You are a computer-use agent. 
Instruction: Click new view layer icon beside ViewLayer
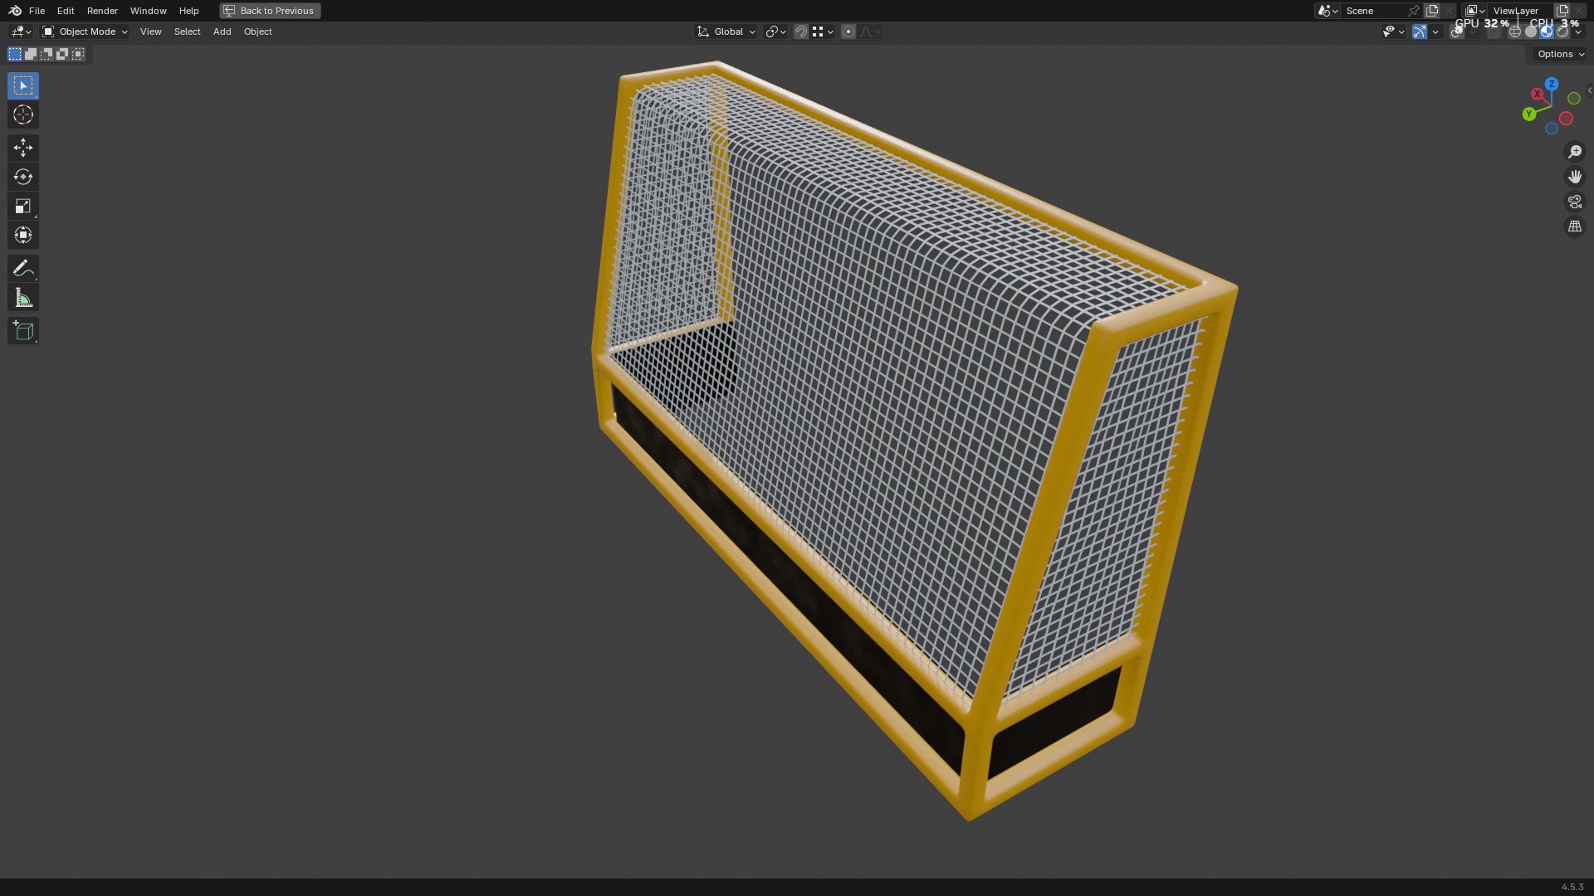click(x=1562, y=11)
